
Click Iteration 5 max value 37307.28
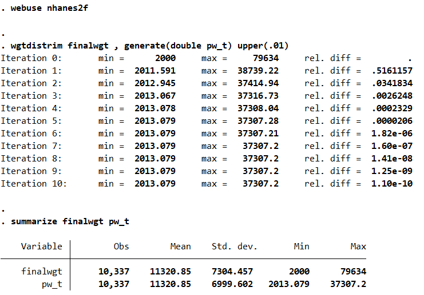pos(258,121)
